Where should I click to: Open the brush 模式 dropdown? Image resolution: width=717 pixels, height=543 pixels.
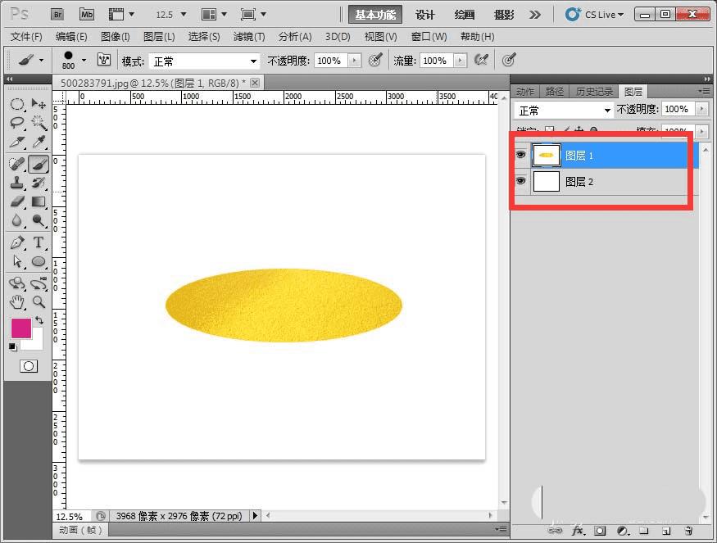(x=202, y=61)
